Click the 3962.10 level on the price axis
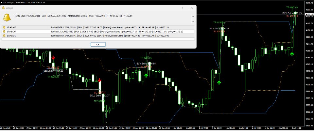The image size is (314, 131). coord(309,112)
